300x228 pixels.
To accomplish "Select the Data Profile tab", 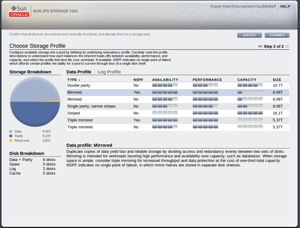I will tap(79, 72).
